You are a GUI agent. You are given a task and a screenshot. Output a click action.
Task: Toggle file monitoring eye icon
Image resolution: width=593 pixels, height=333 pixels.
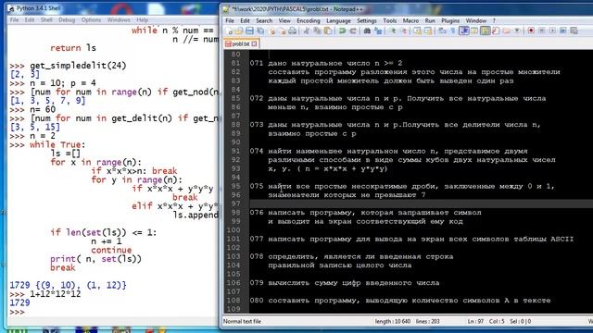tap(517, 31)
